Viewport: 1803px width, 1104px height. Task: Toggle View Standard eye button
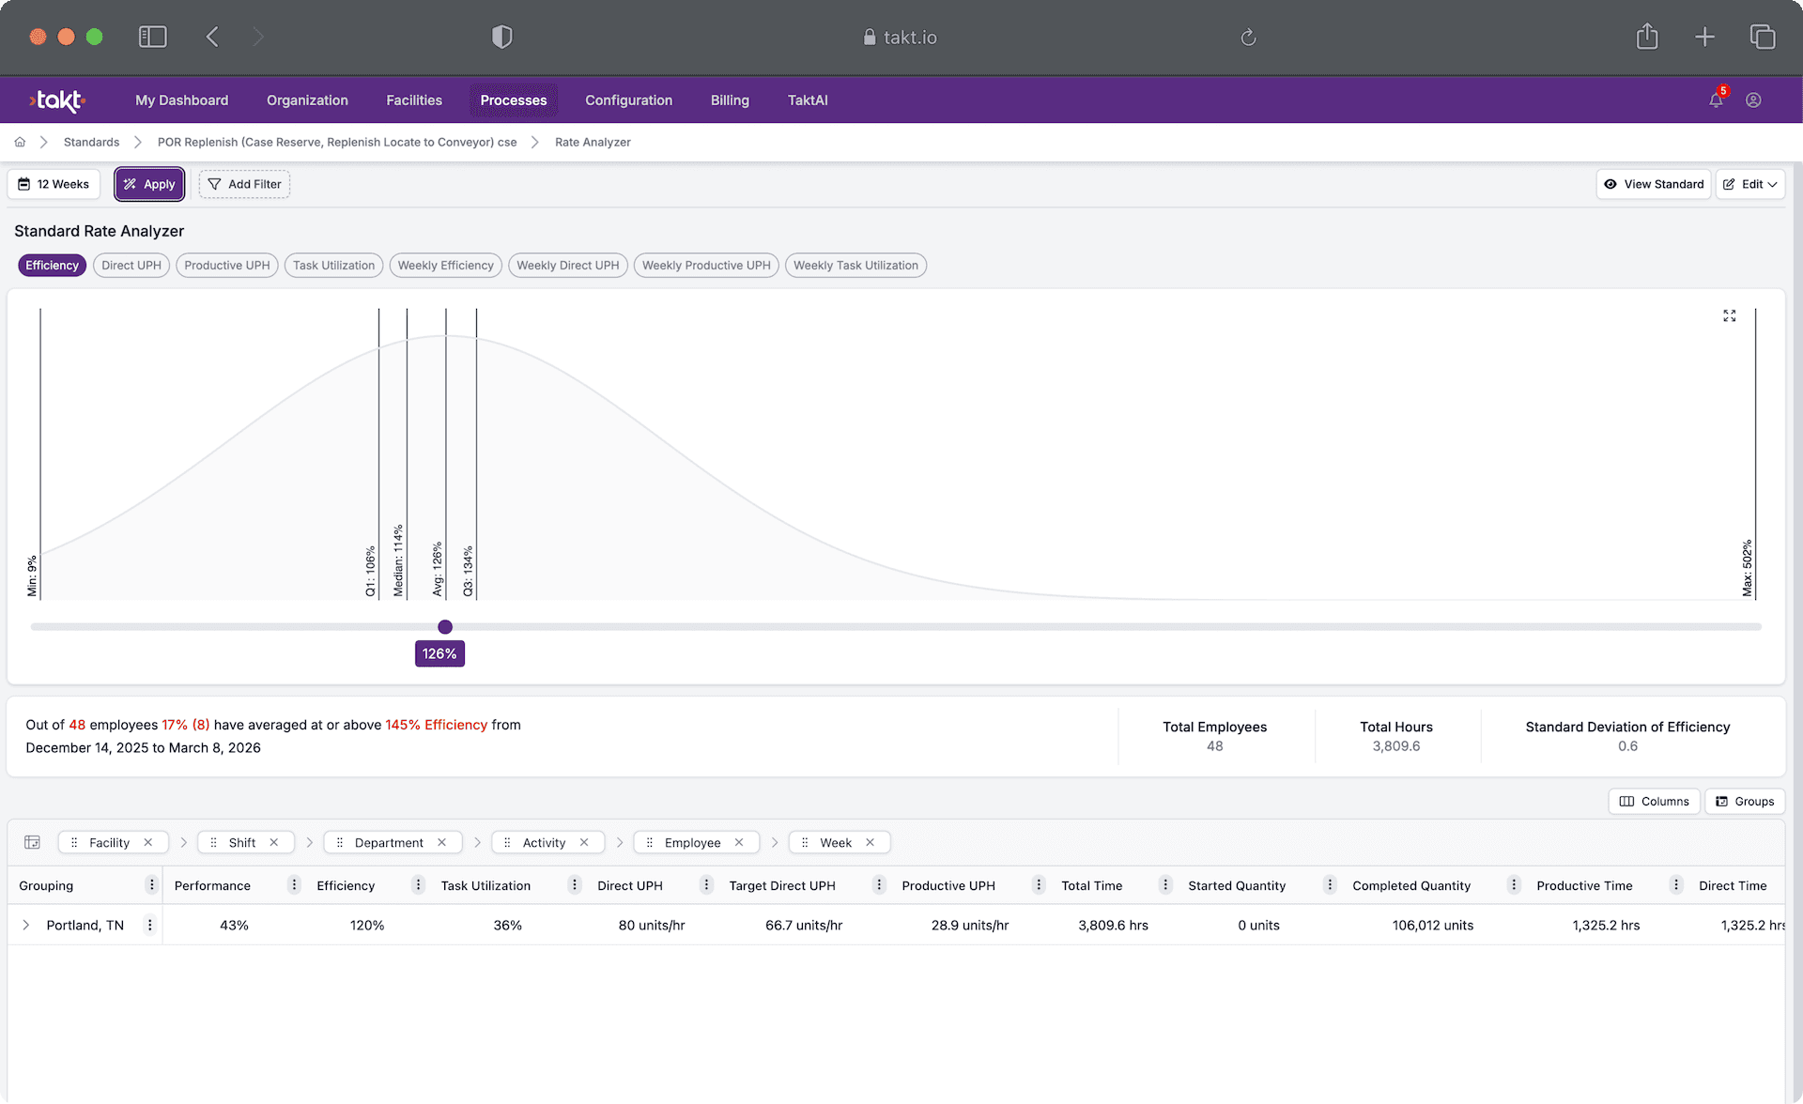[1653, 184]
